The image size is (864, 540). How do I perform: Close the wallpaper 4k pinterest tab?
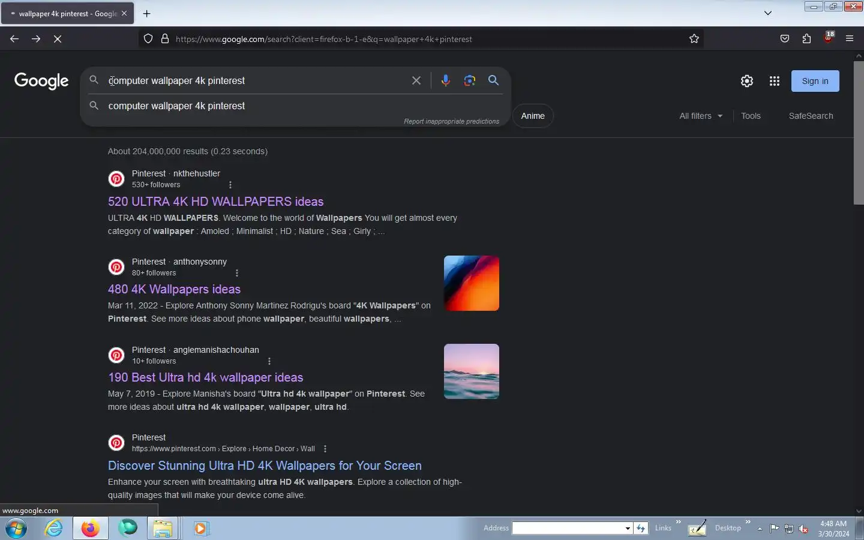124,13
